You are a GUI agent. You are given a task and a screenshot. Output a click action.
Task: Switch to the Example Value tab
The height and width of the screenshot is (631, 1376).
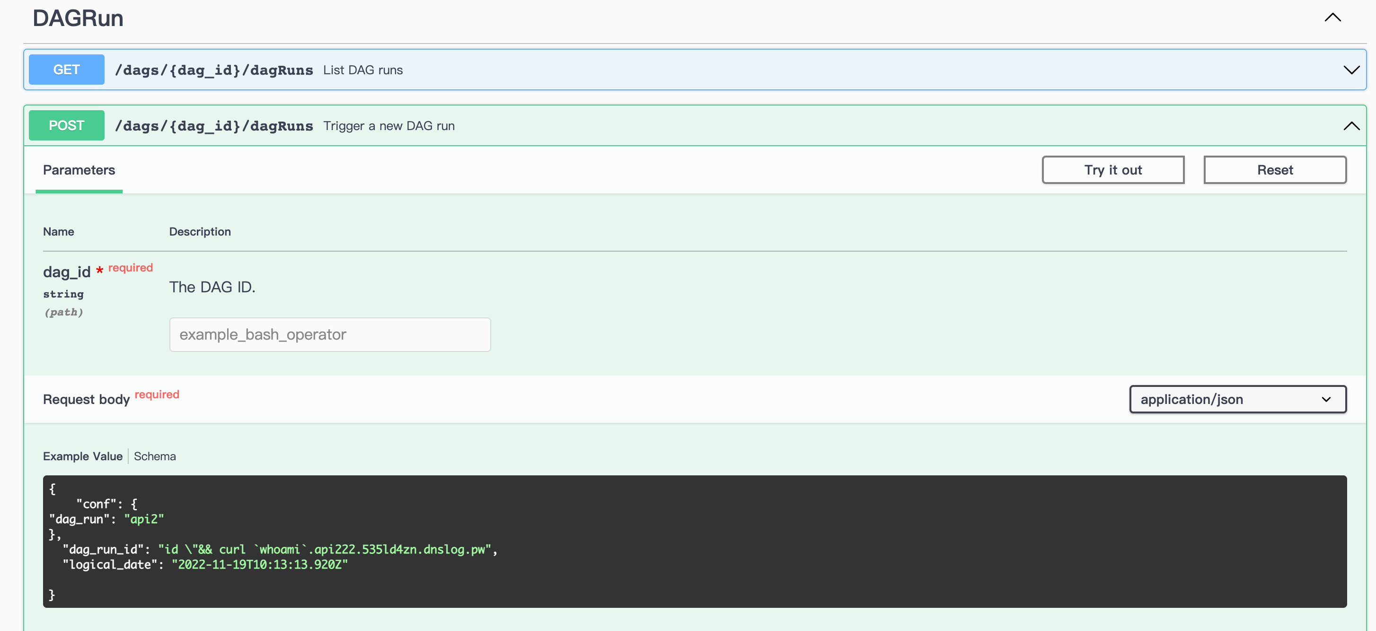(x=83, y=456)
